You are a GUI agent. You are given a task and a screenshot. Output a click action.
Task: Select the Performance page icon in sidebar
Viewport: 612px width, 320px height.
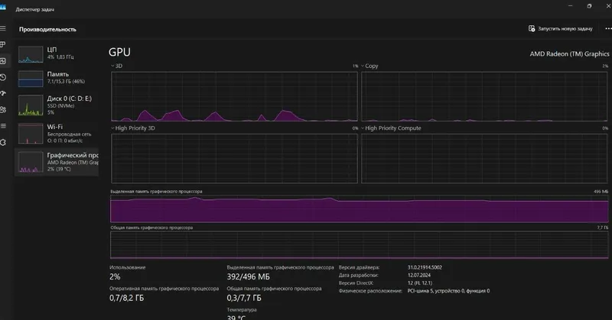(x=3, y=61)
